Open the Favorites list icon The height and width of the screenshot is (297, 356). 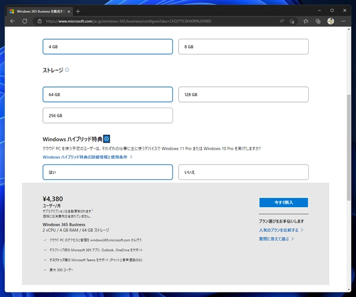pos(306,21)
